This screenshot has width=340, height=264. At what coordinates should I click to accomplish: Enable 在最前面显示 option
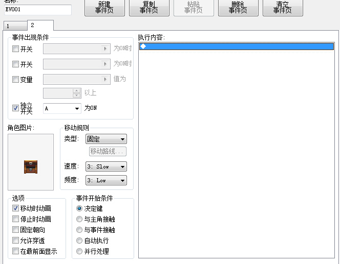point(15,251)
